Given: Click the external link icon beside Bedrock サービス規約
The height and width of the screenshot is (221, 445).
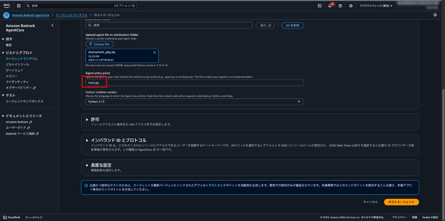Looking at the screenshot, I should coord(38,134).
